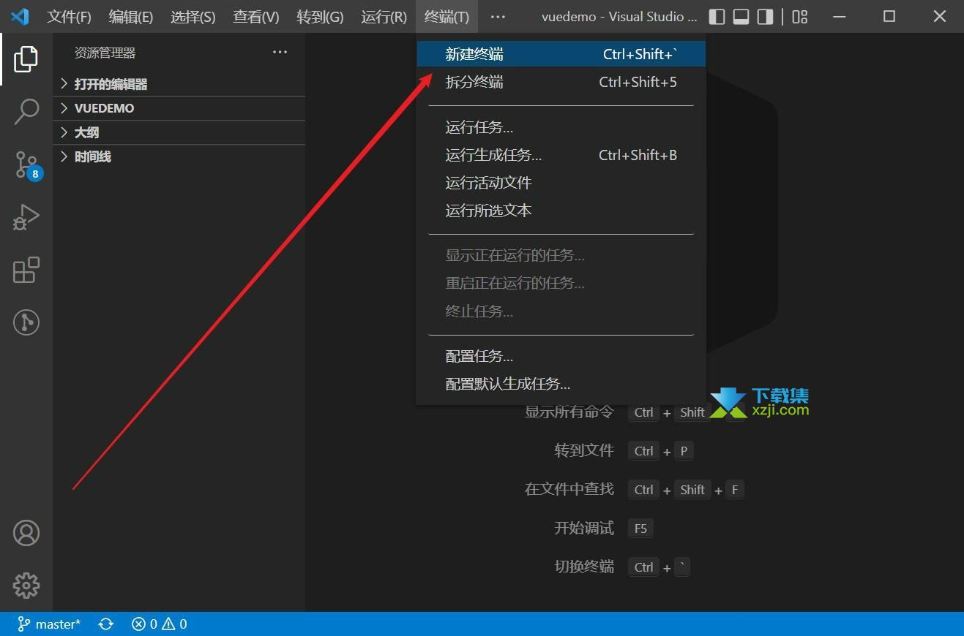This screenshot has width=964, height=636.
Task: Open the Accounts icon
Action: pyautogui.click(x=26, y=533)
